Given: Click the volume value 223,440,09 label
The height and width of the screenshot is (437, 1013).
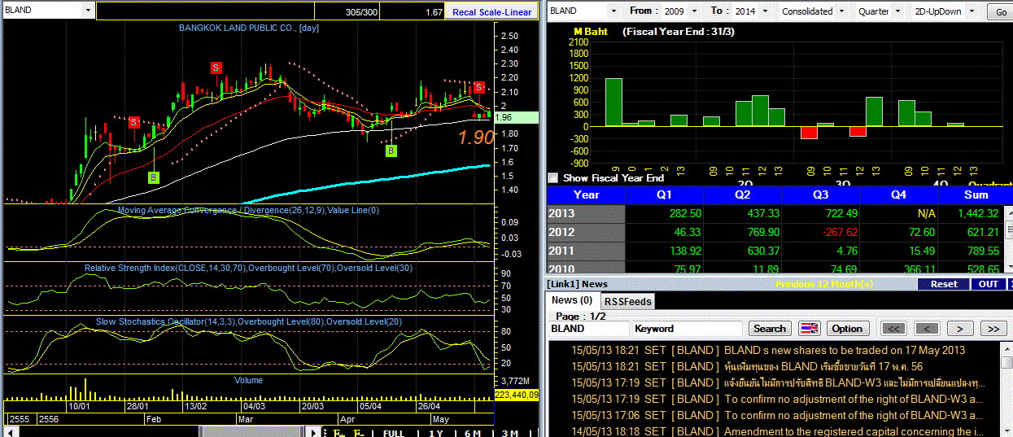Looking at the screenshot, I should [517, 394].
